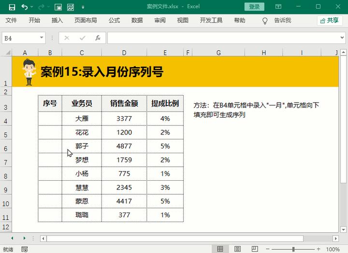Click the 登录 sign-in button
Screen dimensions: 348x253
pos(254,7)
